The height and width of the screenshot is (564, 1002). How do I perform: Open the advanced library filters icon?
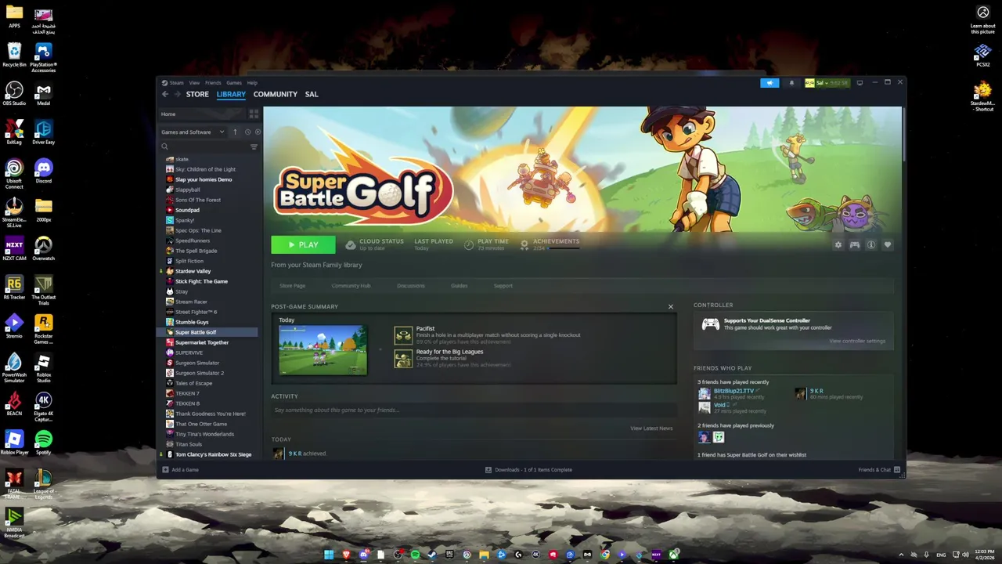(x=254, y=146)
